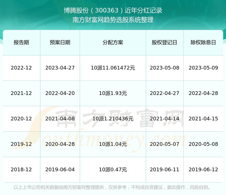Select the 除权除息日 column header
This screenshot has height=195, width=226.
click(x=203, y=42)
